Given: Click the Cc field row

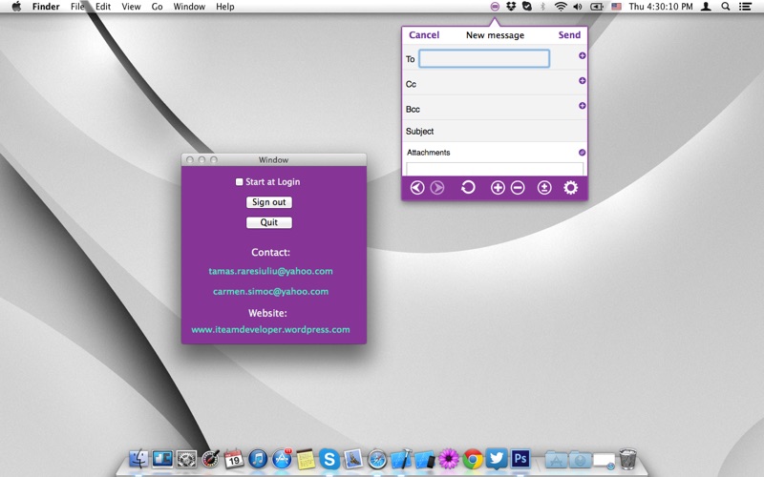Looking at the screenshot, I should click(x=495, y=83).
